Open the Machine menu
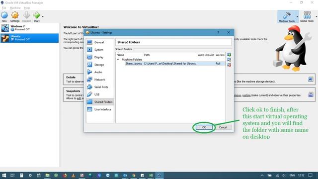318x179 pixels. [x=15, y=8]
